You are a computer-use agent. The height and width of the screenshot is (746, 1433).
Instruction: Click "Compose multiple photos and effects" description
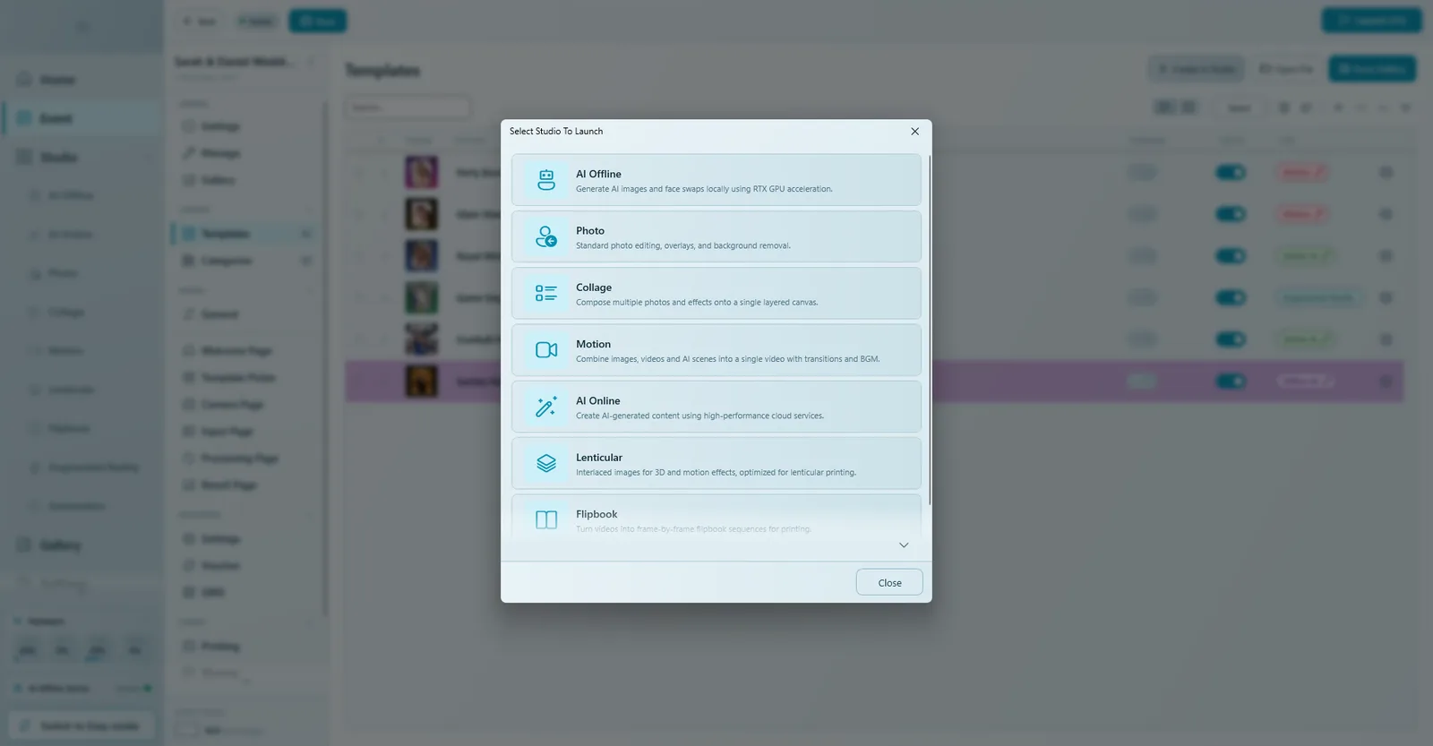pos(697,303)
